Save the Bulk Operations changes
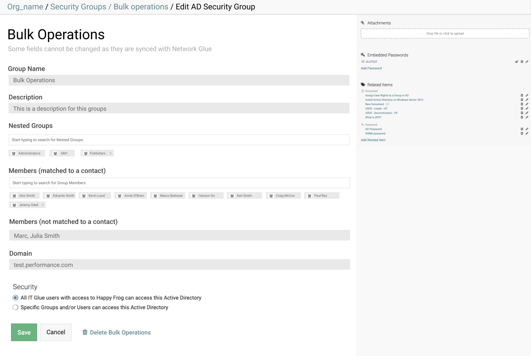This screenshot has width=531, height=356. 24,332
